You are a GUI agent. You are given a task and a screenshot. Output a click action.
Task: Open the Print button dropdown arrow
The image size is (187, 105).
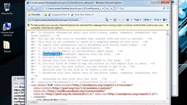131,20
